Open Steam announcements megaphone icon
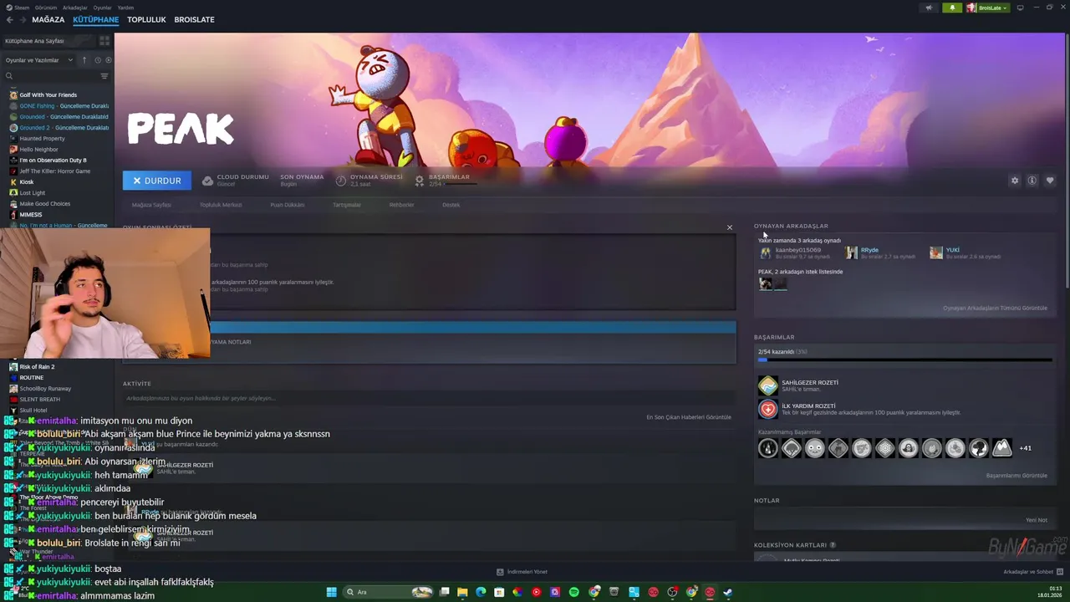1070x602 pixels. [x=929, y=8]
